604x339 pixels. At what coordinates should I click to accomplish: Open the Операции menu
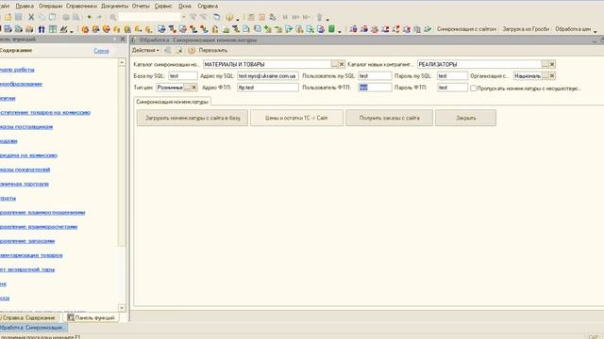(x=50, y=7)
